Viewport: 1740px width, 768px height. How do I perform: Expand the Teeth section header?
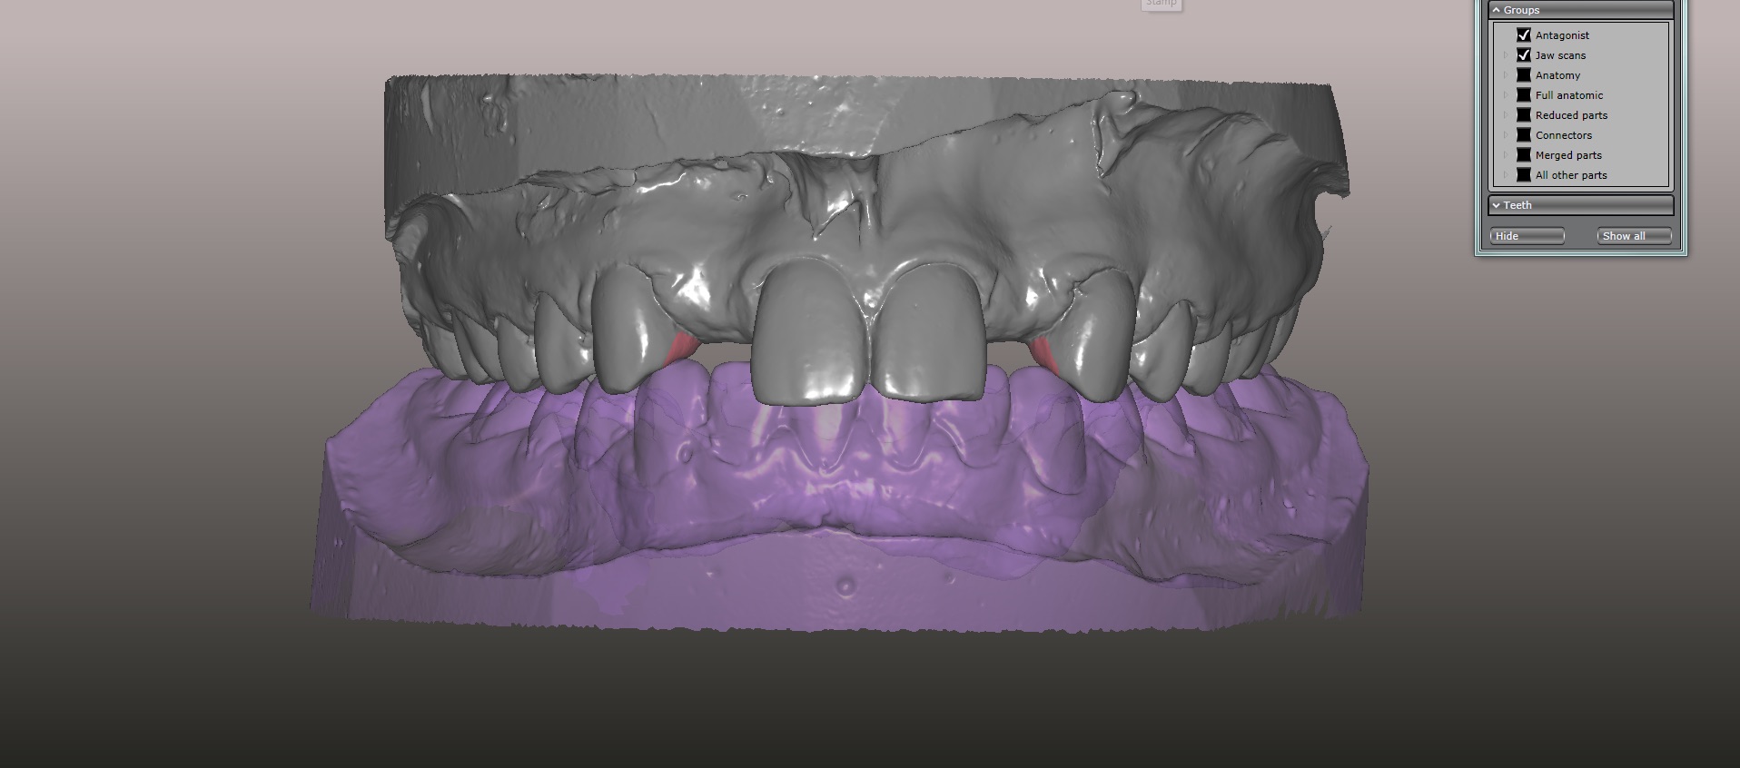1580,205
